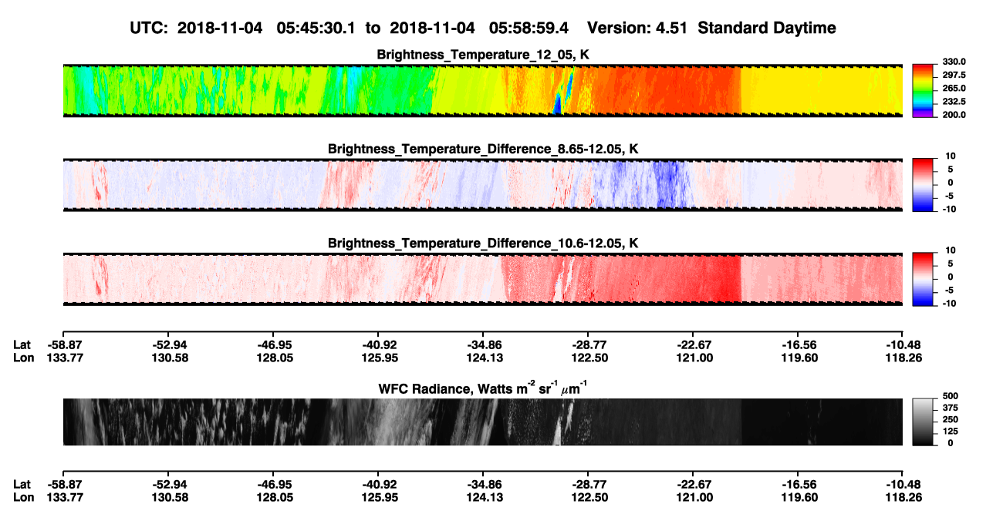1003x514 pixels.
Task: Click the 232.5 colorbar label
Action: click(x=954, y=101)
